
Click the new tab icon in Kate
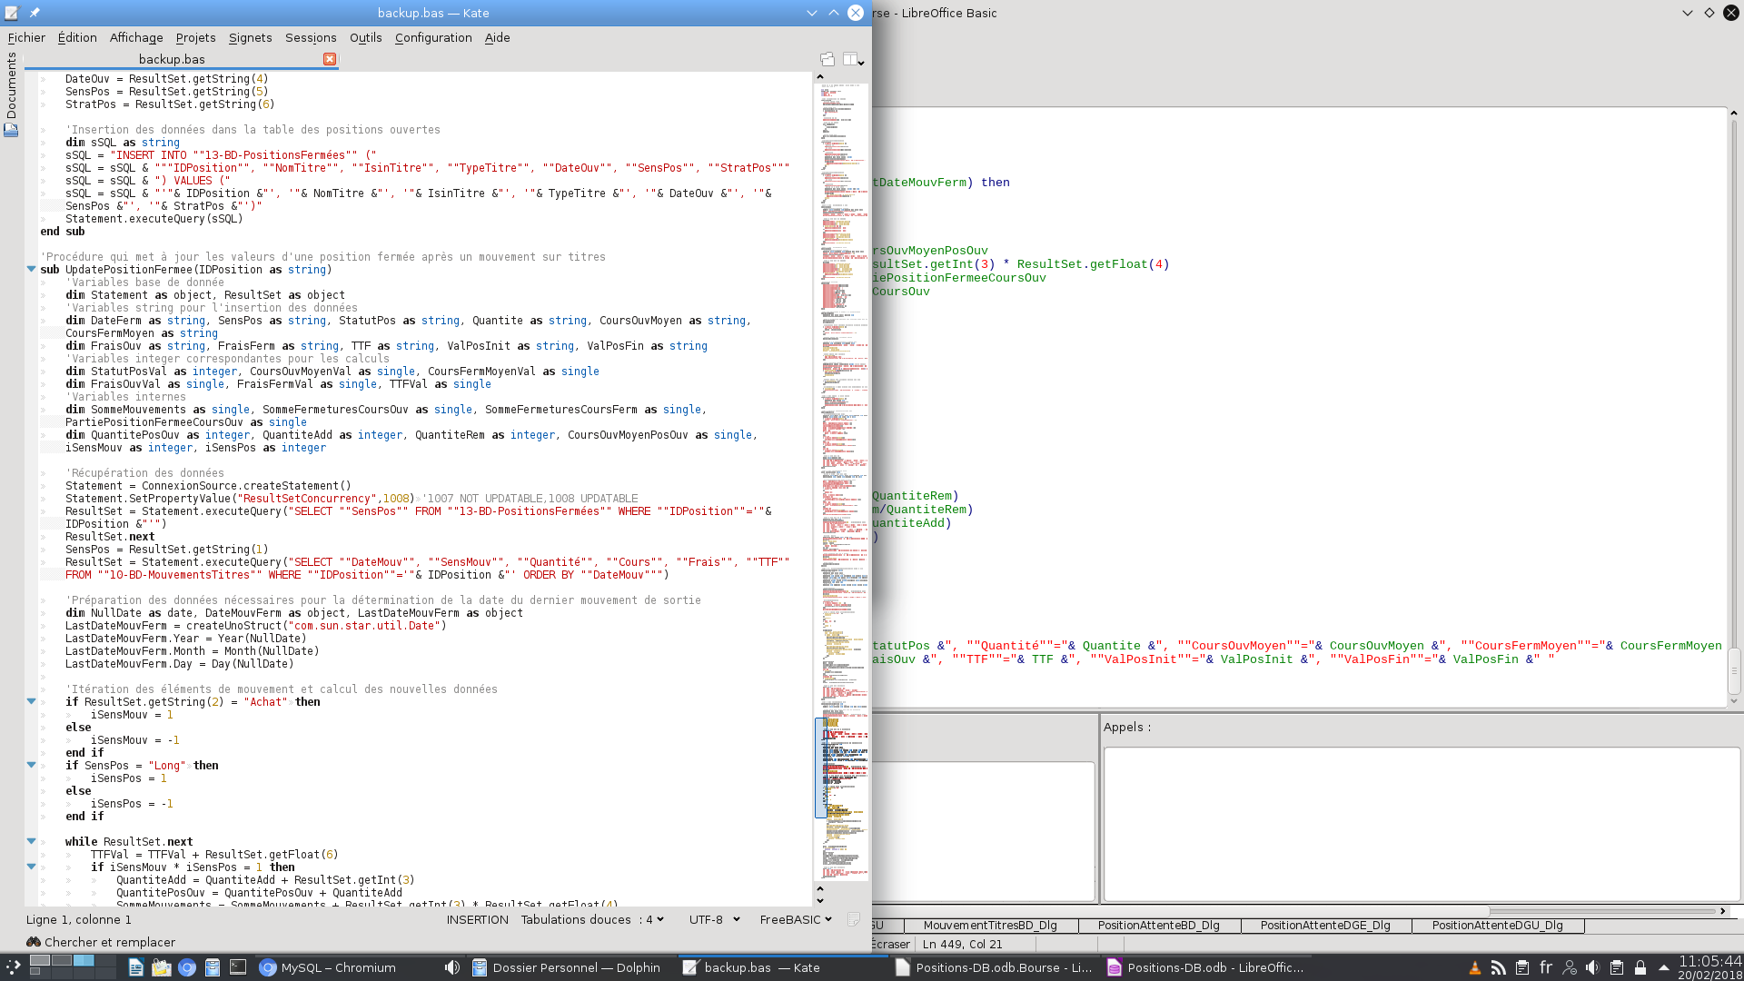pos(827,59)
